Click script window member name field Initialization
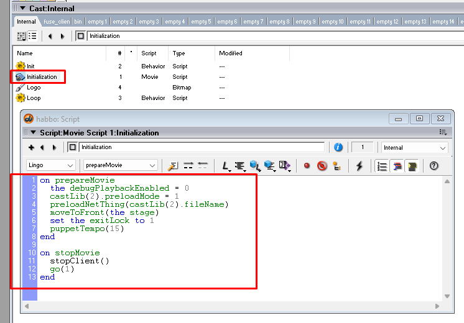The width and height of the screenshot is (464, 323). (x=202, y=147)
